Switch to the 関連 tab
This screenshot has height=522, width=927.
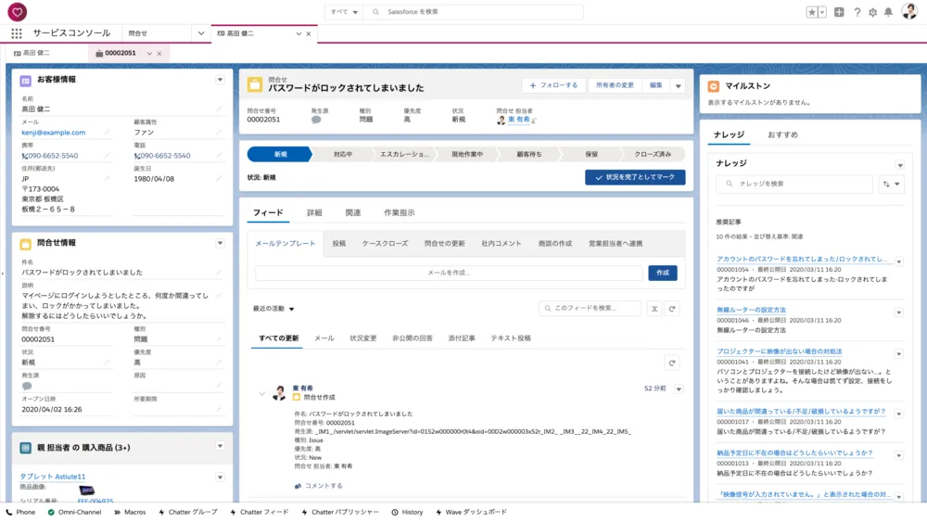tap(353, 213)
